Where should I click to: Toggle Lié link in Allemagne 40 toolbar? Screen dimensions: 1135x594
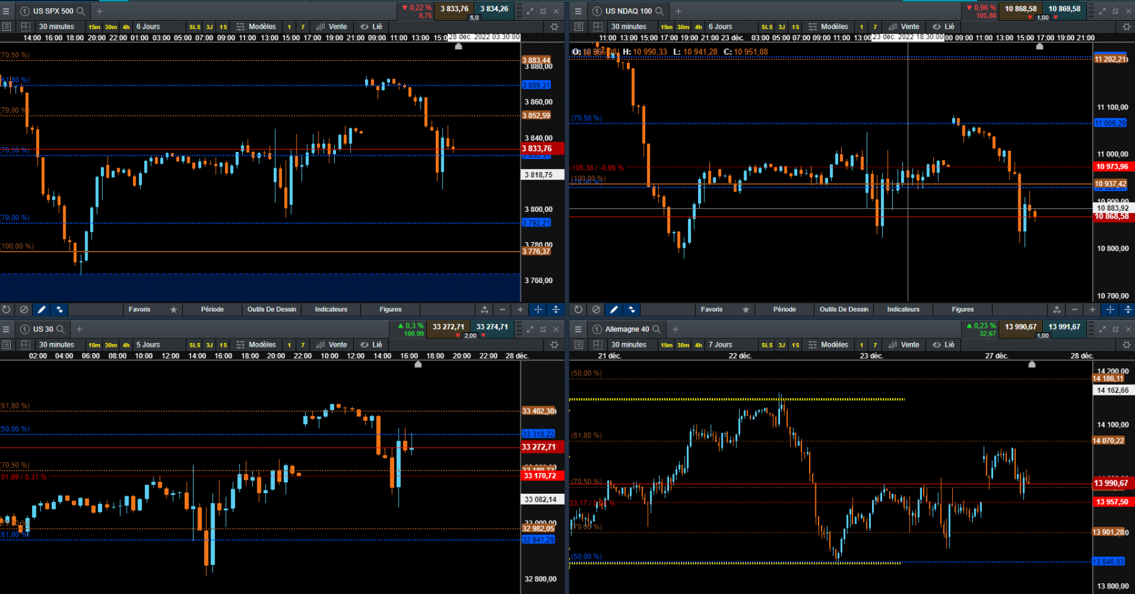(x=944, y=345)
